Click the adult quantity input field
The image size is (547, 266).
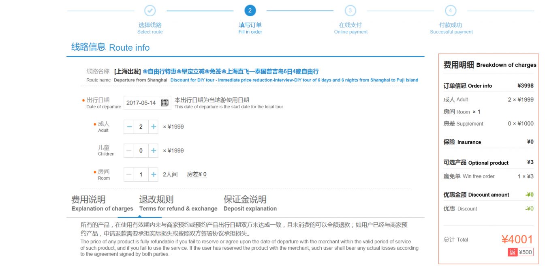(141, 127)
